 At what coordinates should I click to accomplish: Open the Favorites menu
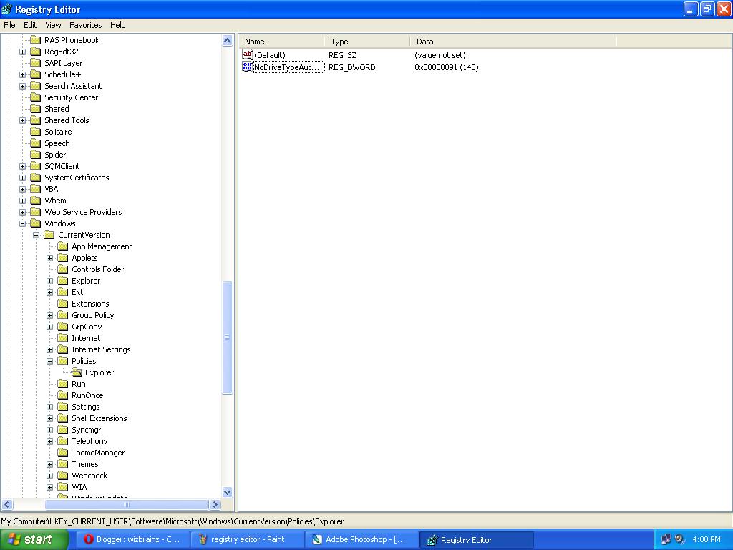pos(86,25)
